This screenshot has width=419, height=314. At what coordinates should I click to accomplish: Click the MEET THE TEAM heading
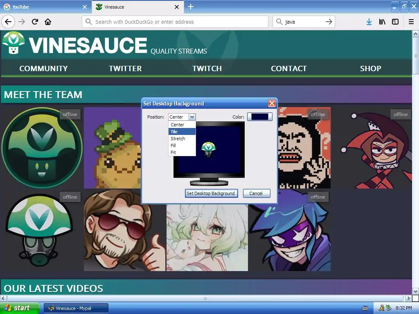click(x=43, y=95)
